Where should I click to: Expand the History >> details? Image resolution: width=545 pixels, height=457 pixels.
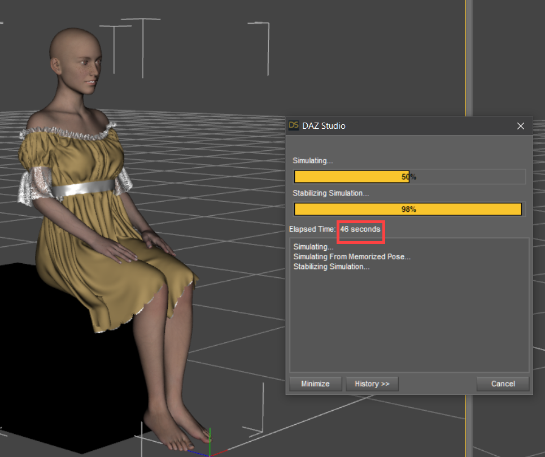point(372,384)
